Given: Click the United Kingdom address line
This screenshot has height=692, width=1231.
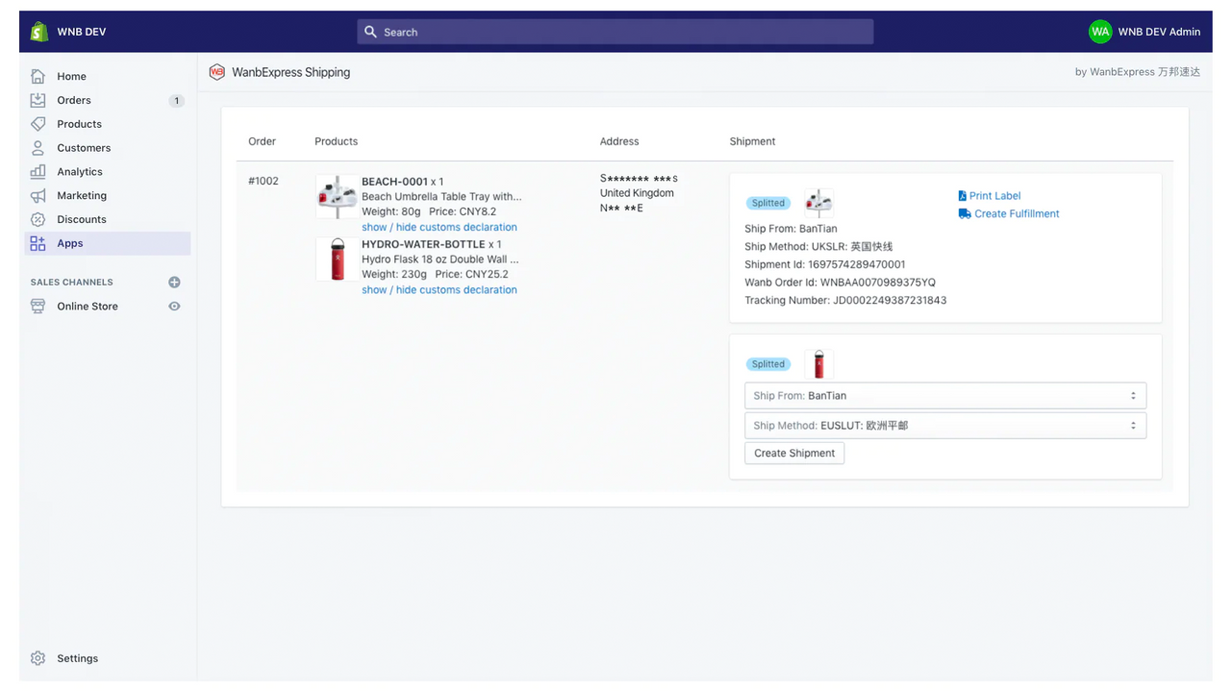Looking at the screenshot, I should tap(637, 193).
